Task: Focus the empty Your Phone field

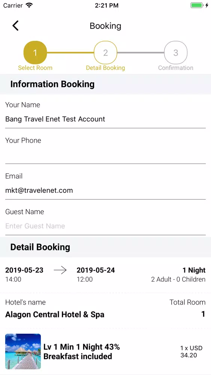Action: (105, 154)
